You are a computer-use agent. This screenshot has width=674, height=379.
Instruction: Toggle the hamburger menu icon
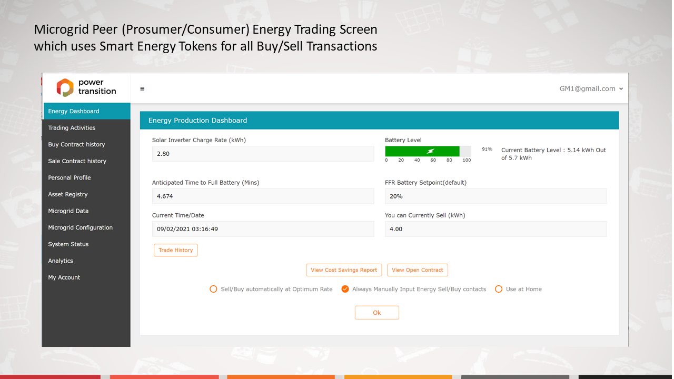tap(142, 88)
